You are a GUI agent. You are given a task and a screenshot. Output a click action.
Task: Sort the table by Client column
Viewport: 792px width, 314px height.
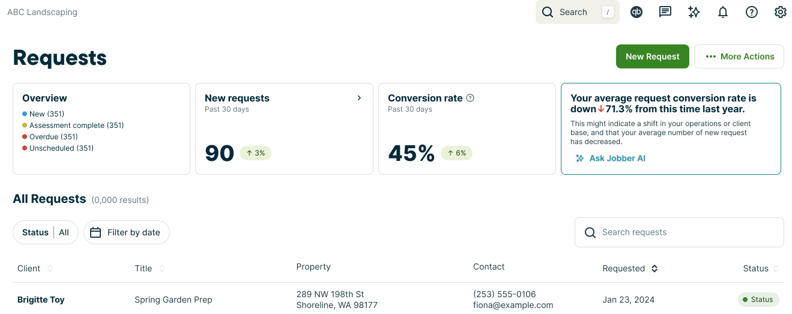(50, 268)
